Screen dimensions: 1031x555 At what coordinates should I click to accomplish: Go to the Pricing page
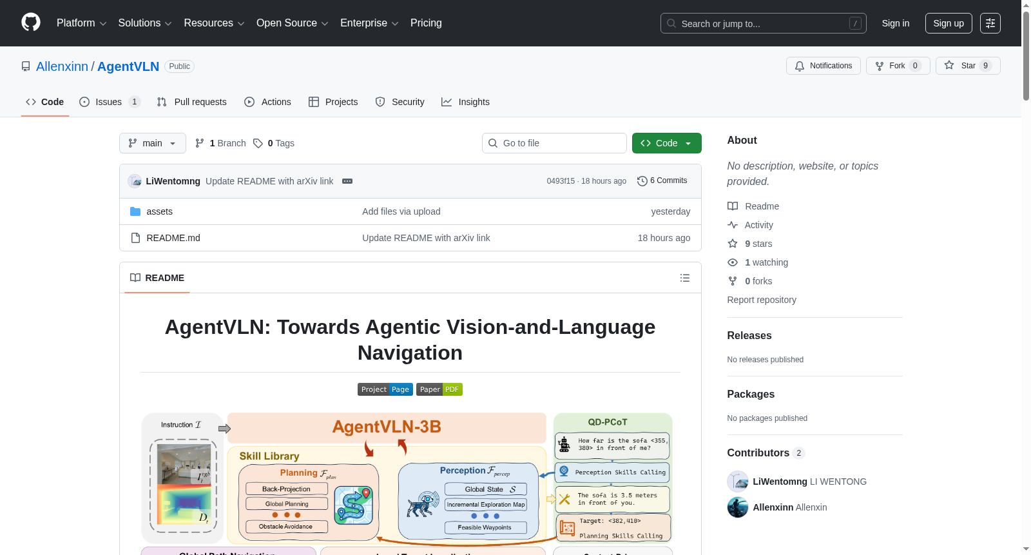pos(426,23)
